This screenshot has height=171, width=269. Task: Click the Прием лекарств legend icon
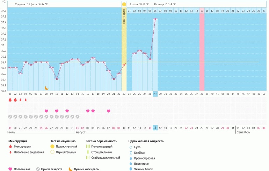tap(38, 169)
